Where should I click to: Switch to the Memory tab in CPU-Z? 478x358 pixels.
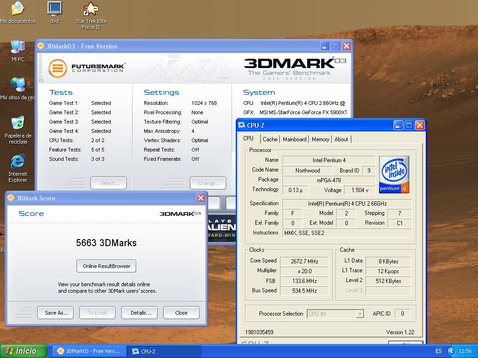click(x=320, y=139)
